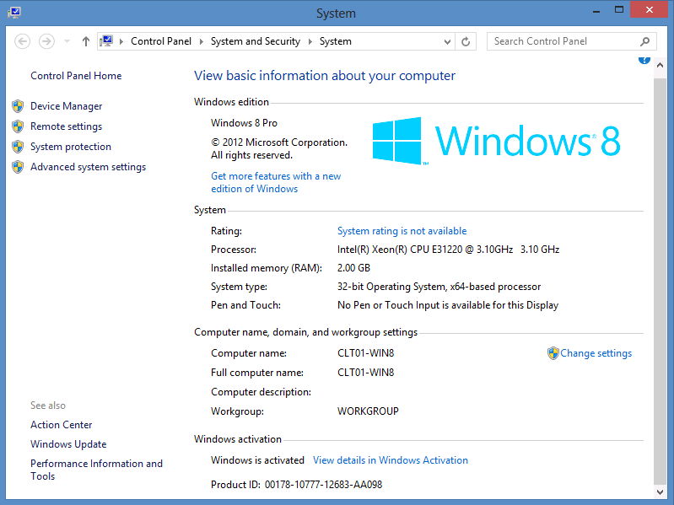674x505 pixels.
Task: Click the System window title bar icon
Action: pyautogui.click(x=14, y=12)
